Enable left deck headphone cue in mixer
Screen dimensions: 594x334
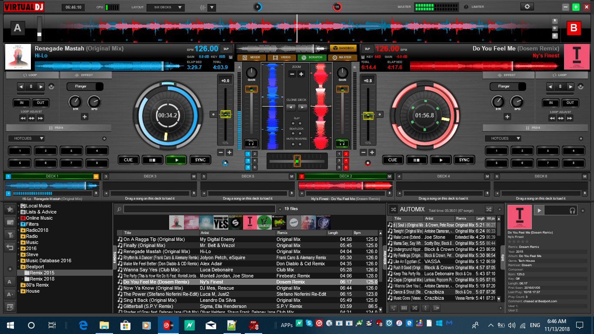(x=251, y=143)
